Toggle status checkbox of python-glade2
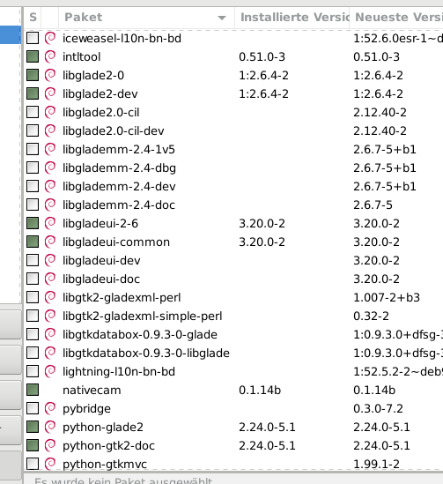443x484 pixels. tap(33, 427)
